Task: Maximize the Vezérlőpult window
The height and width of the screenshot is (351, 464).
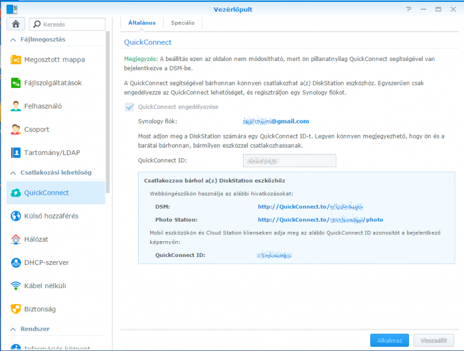Action: click(438, 9)
